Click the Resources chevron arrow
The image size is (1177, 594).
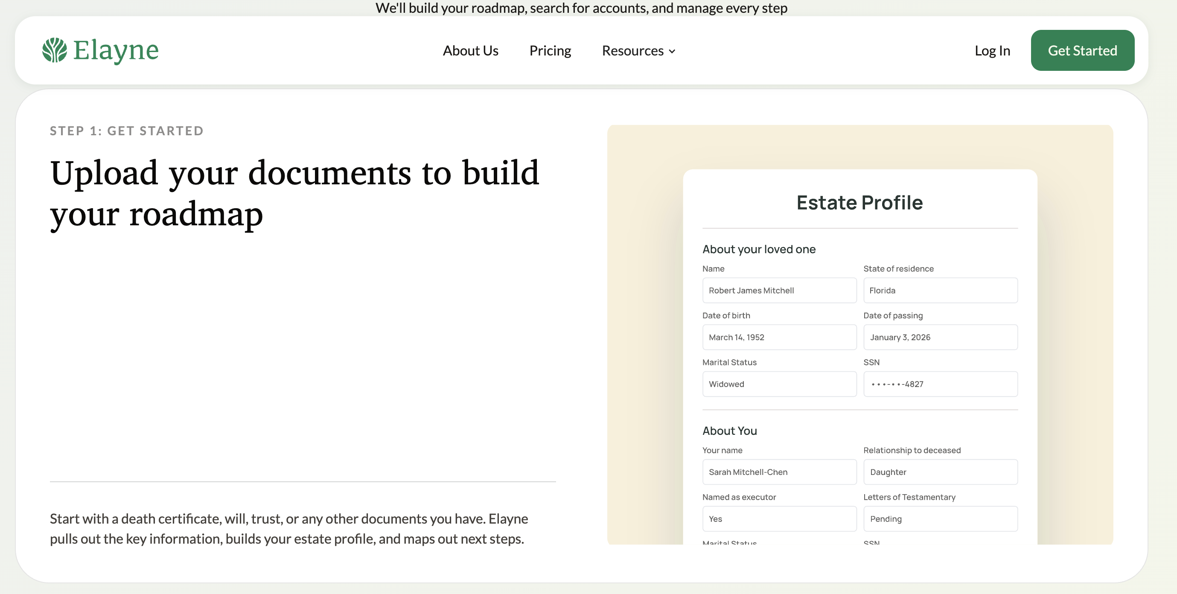(x=672, y=51)
